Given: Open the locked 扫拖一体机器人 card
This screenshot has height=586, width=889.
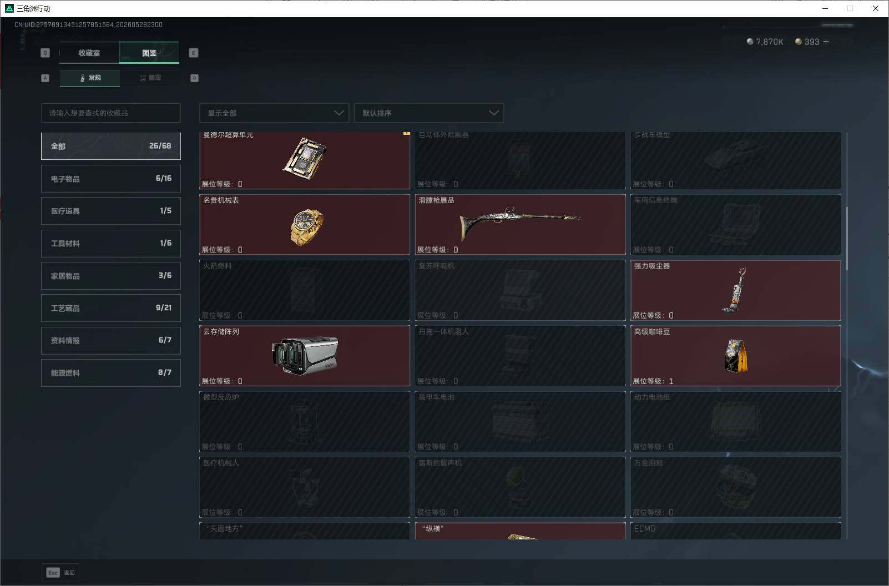Looking at the screenshot, I should pyautogui.click(x=520, y=356).
